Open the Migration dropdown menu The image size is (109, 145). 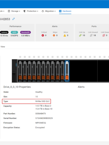pos(49,11)
